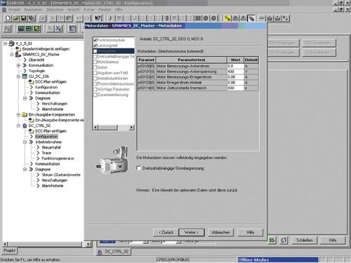Toggle the Geber wizard step checkbox
This screenshot has width=351, height=263.
[95, 67]
